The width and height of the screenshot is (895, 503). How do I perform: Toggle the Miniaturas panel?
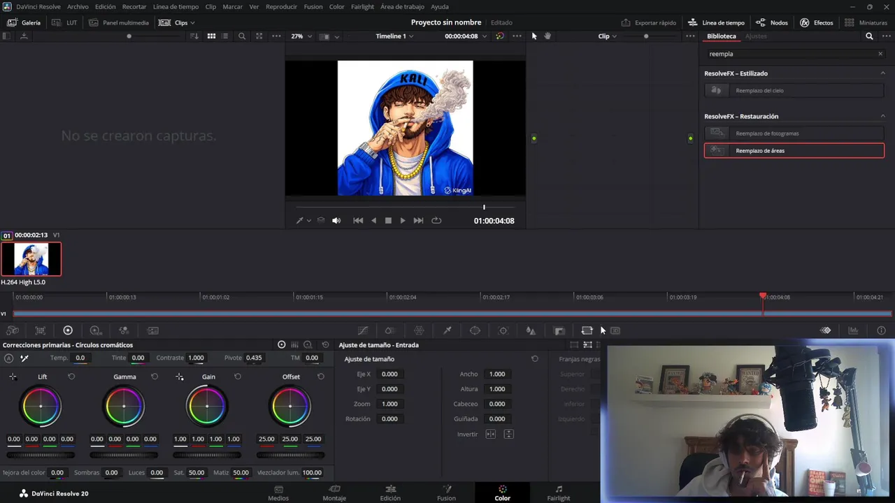866,22
